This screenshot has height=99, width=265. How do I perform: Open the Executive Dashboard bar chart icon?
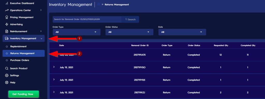point(7,3)
